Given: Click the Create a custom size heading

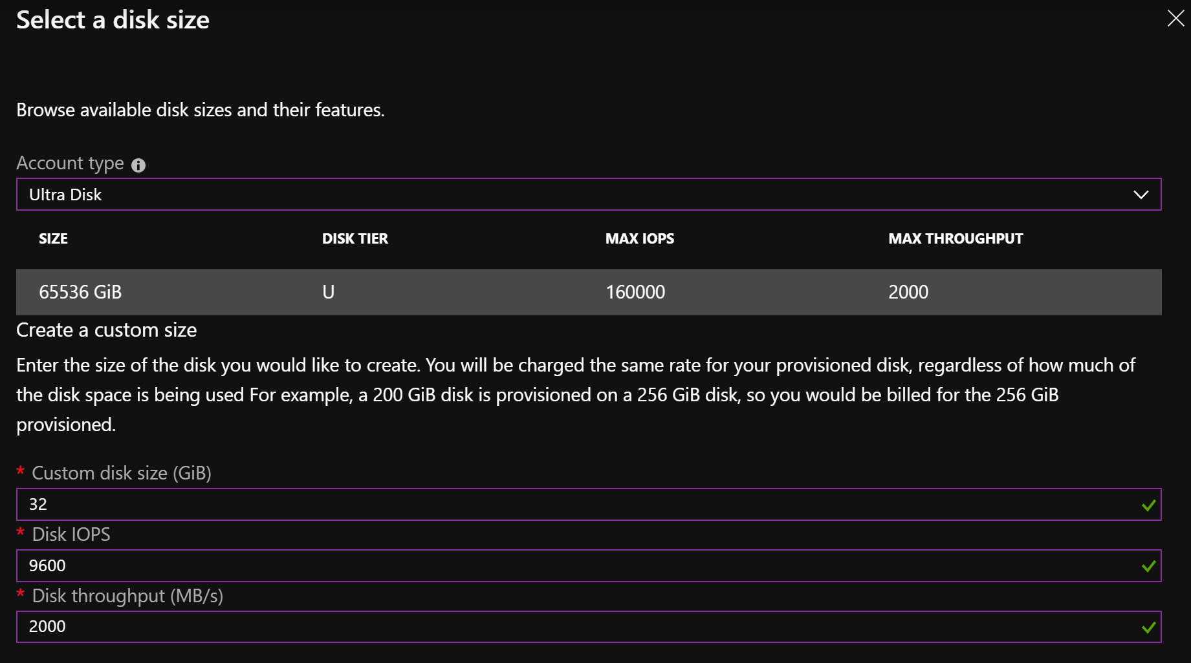Looking at the screenshot, I should click(x=107, y=330).
